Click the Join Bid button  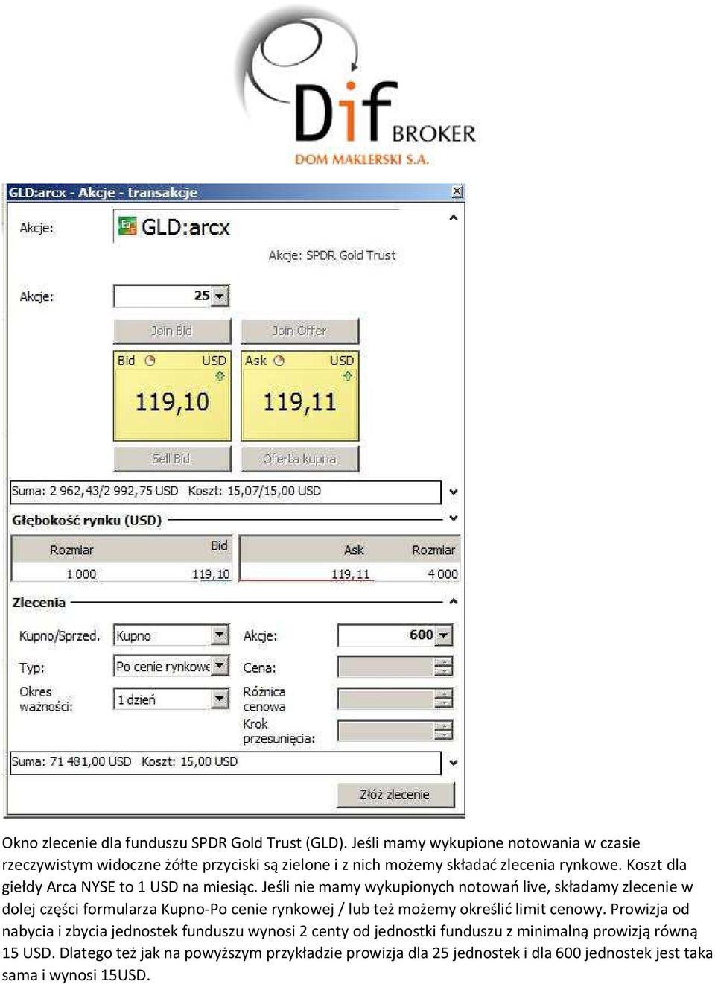tap(172, 331)
